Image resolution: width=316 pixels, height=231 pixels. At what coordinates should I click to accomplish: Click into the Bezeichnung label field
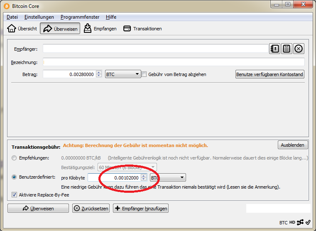tap(174, 62)
